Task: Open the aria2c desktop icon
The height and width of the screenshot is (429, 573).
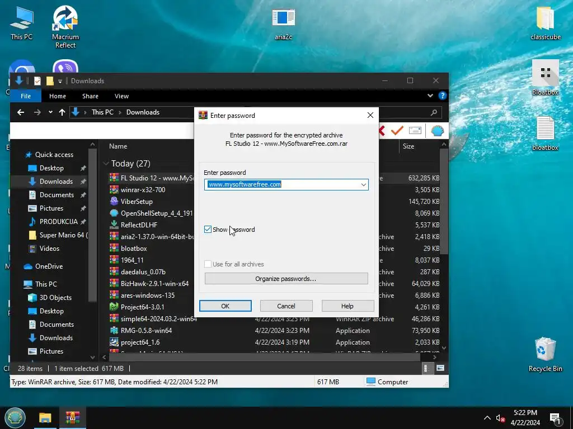Action: pos(283,23)
